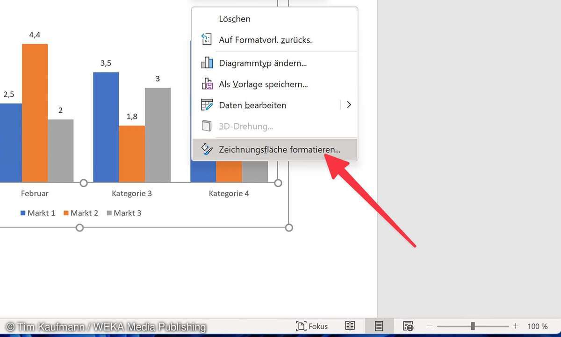
Task: Click the Markt 1 legend entry
Action: (38, 213)
